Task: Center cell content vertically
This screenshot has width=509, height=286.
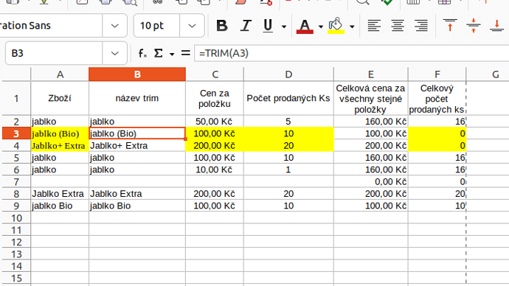Action: point(474,26)
